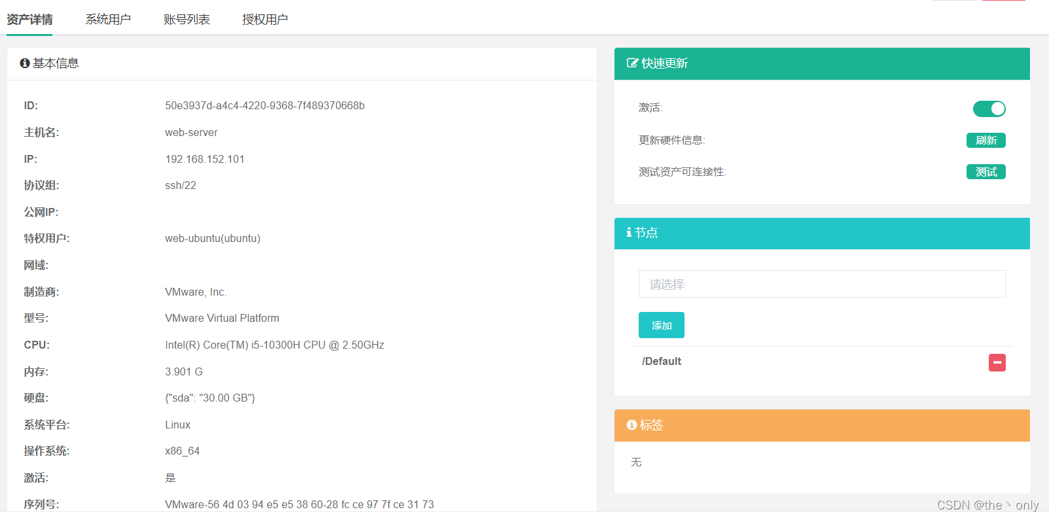Viewport: 1049px width, 518px height.
Task: Click the privileged user web-ubuntu(ubuntu)
Action: 213,239
